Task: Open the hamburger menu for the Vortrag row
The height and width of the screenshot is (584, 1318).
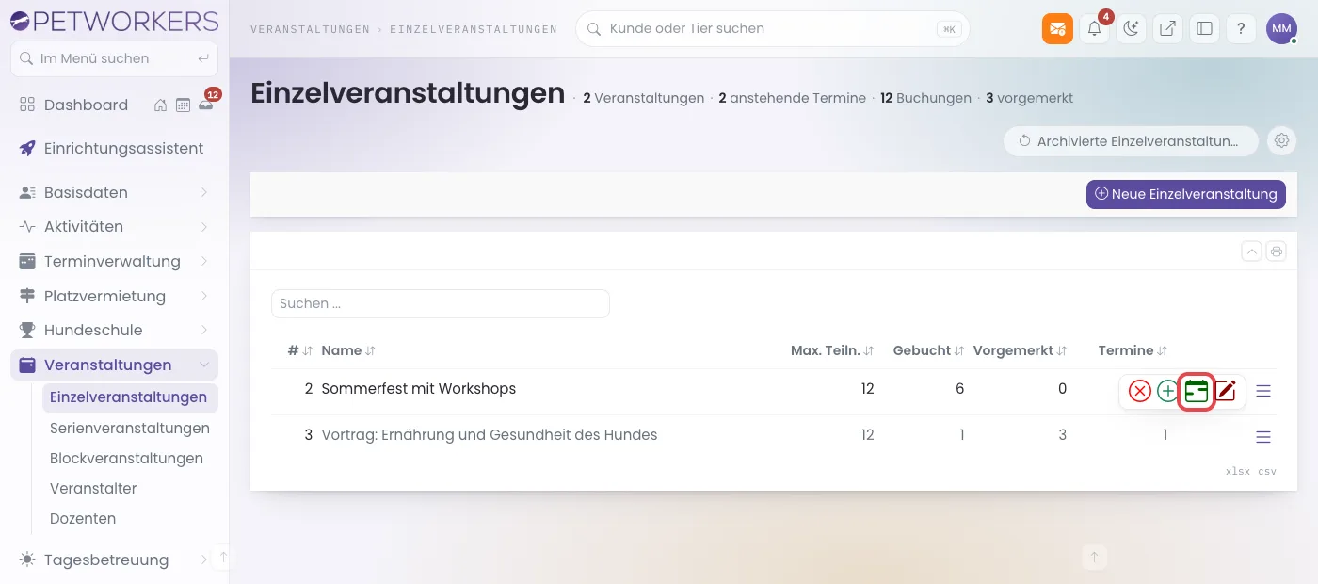Action: point(1263,437)
